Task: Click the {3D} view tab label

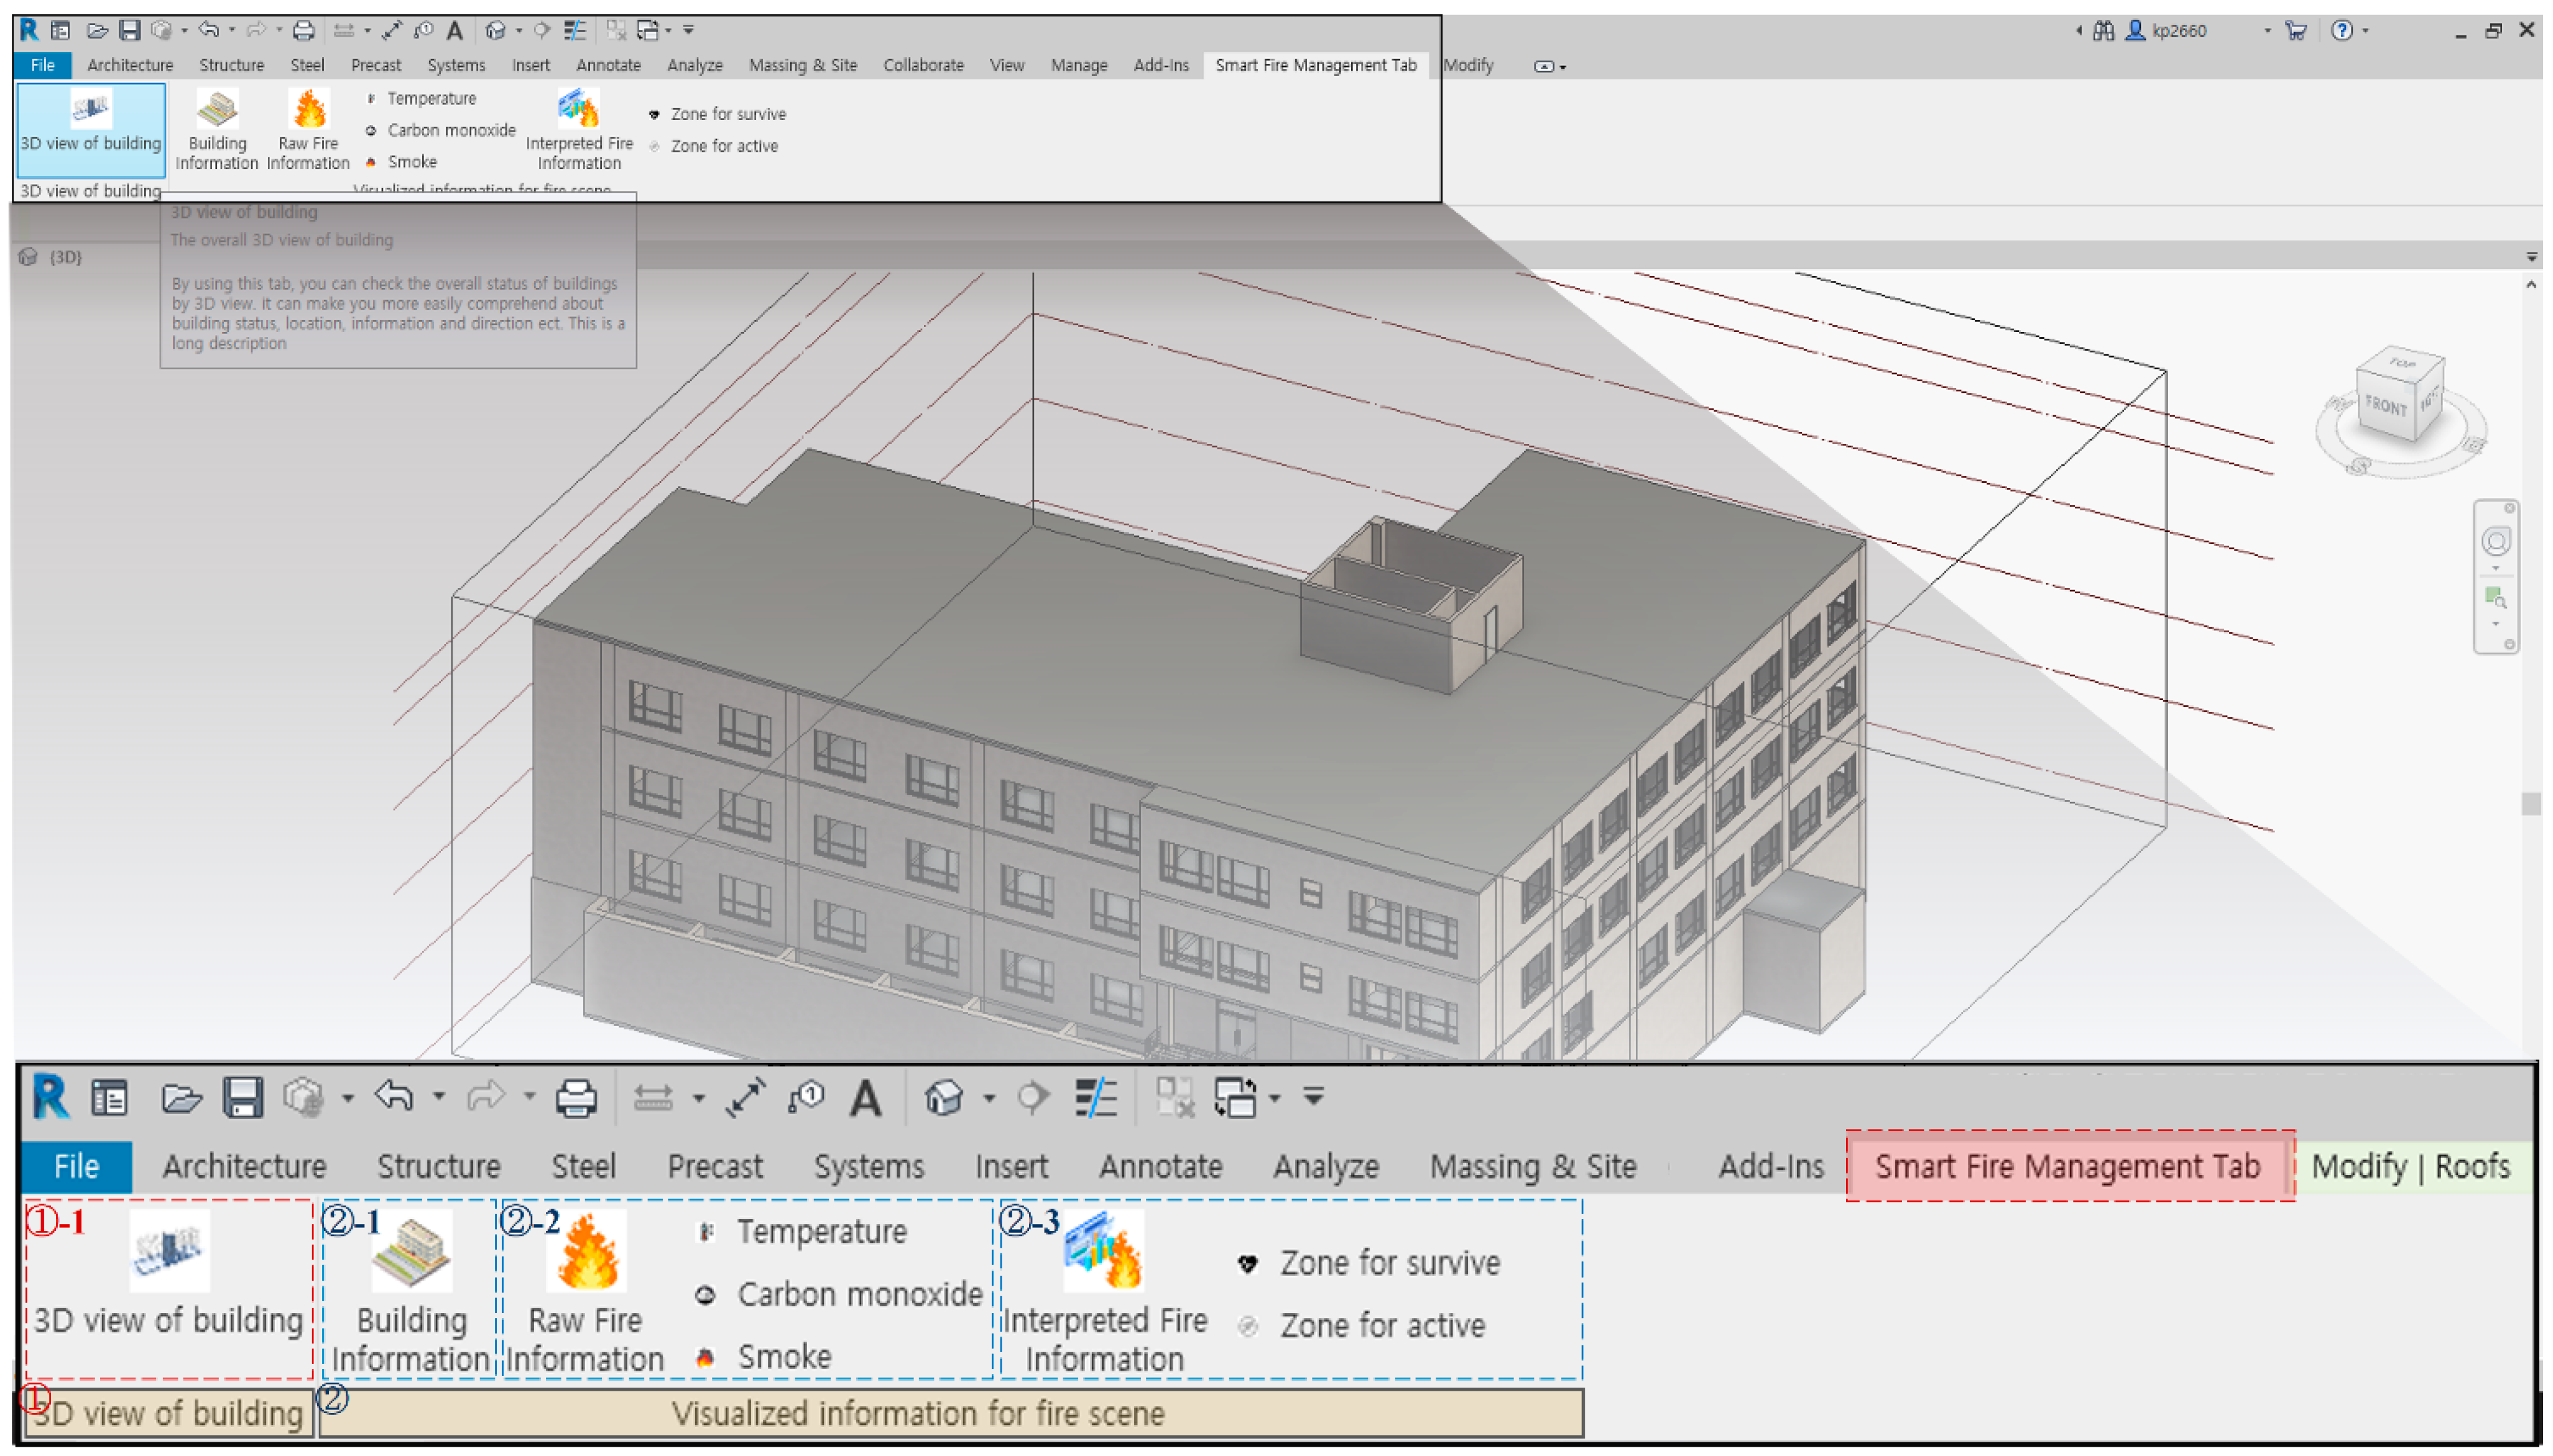Action: pyautogui.click(x=65, y=257)
